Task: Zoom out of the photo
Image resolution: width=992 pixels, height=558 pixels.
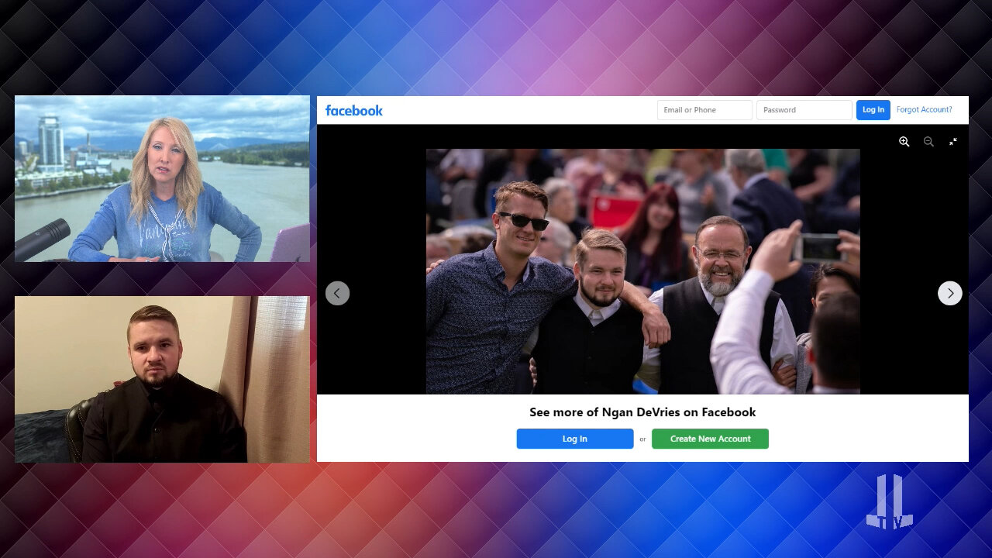Action: tap(928, 142)
